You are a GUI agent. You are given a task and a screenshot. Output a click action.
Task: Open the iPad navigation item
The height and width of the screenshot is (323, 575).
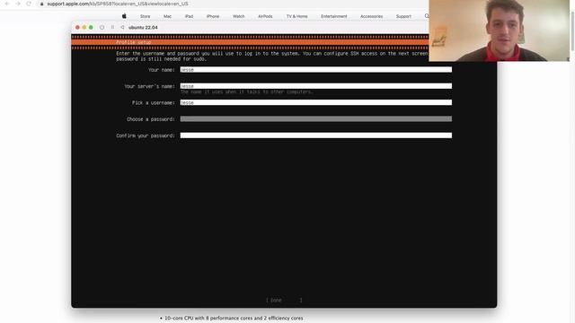coord(189,16)
